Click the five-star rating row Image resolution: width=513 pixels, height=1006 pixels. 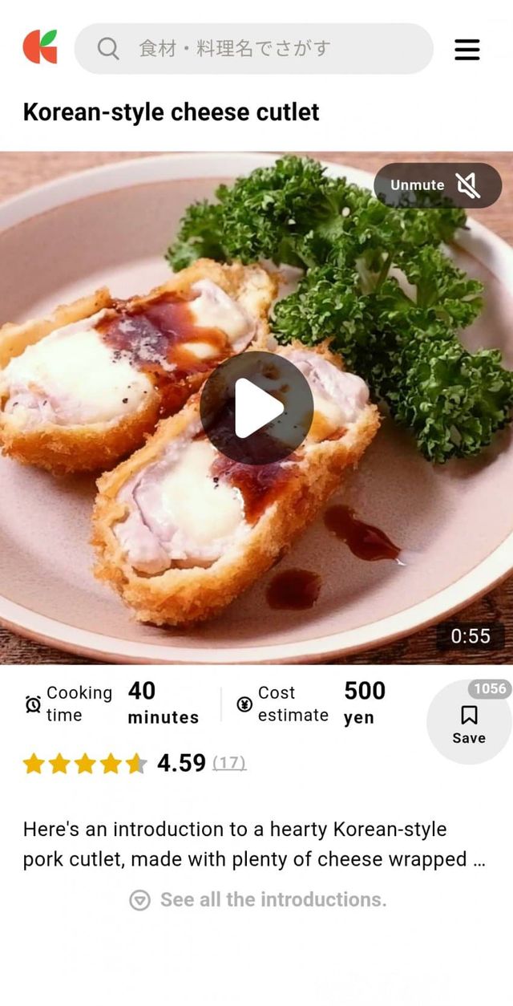tap(85, 763)
